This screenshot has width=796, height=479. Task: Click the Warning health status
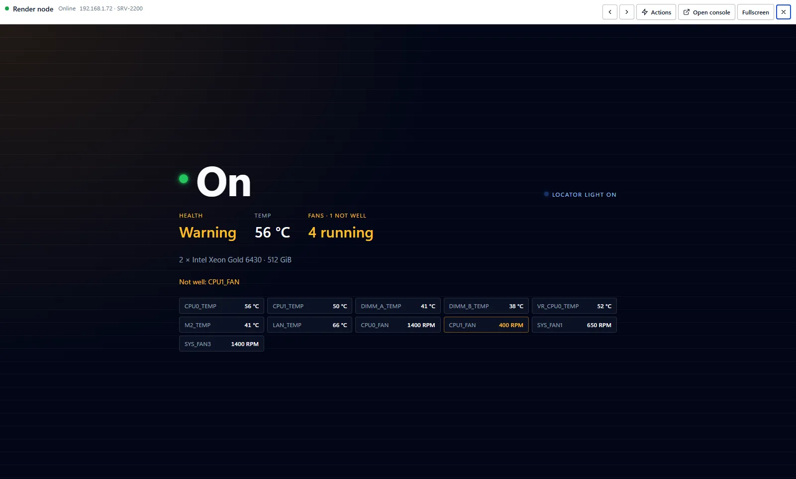(x=208, y=233)
